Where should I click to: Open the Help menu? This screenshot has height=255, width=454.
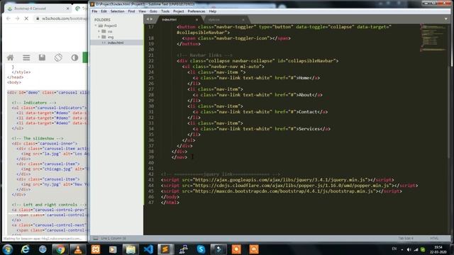pos(213,11)
